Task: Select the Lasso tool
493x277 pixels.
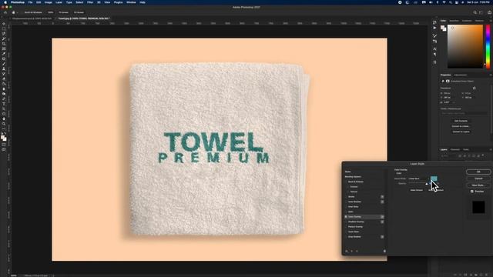Action: [x=4, y=34]
